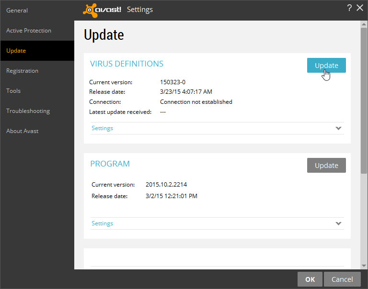This screenshot has height=289, width=368.
Task: Expand Virus Definitions Settings link
Action: (x=103, y=128)
